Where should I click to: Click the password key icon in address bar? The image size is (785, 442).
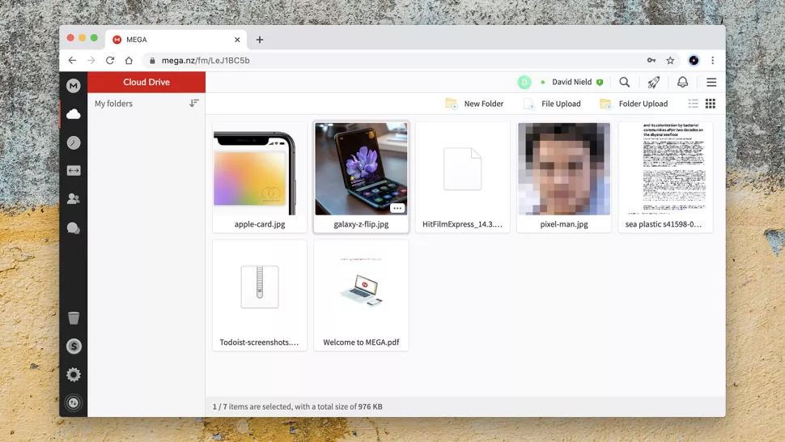pyautogui.click(x=651, y=60)
